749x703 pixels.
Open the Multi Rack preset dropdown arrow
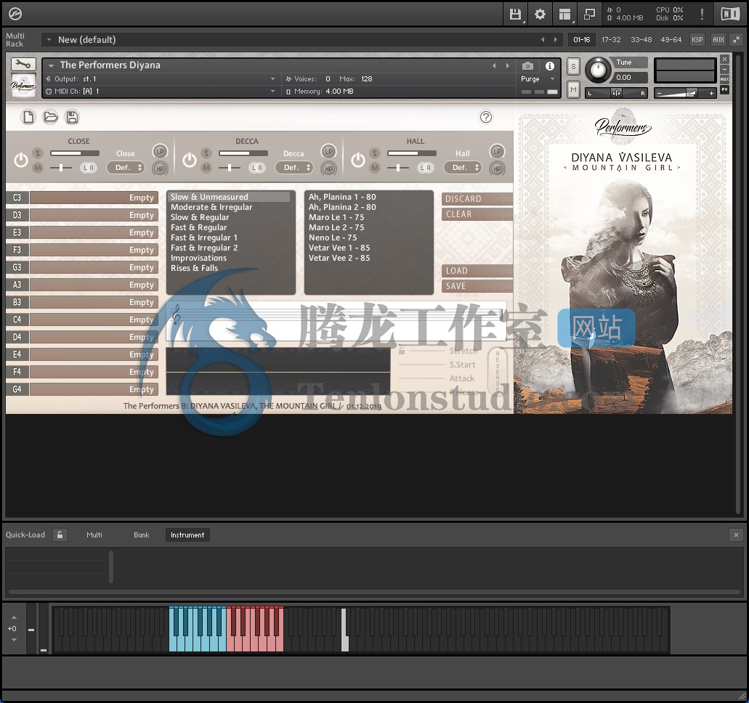[49, 40]
